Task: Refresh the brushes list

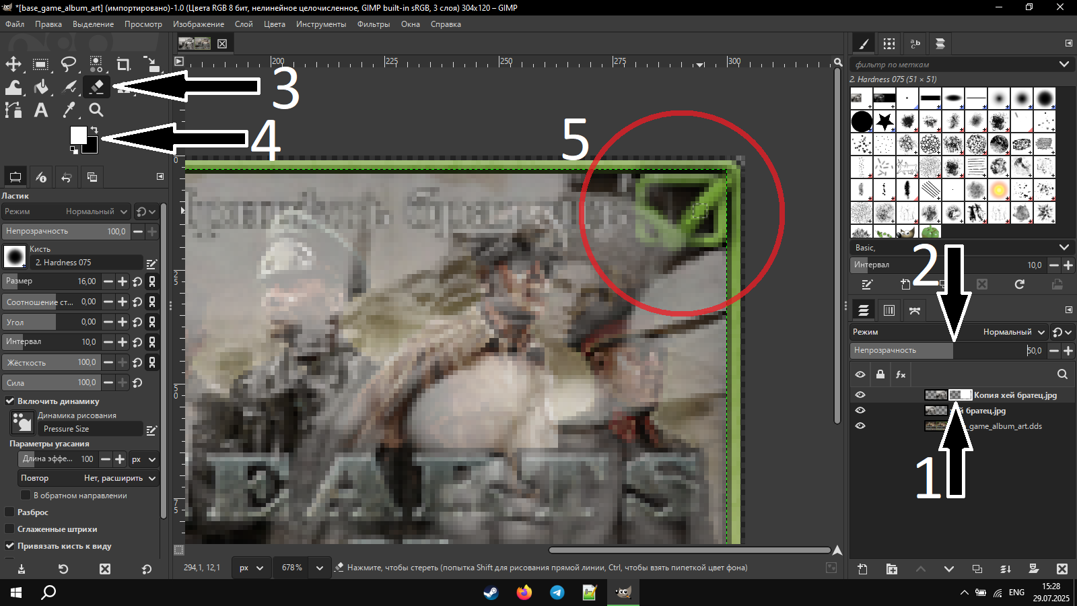Action: 1020,284
